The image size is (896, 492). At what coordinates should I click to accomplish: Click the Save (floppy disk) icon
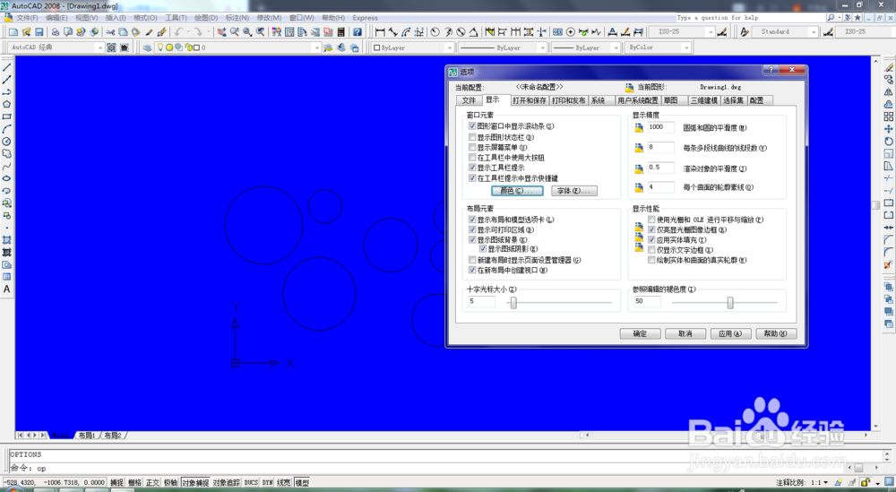pyautogui.click(x=39, y=32)
